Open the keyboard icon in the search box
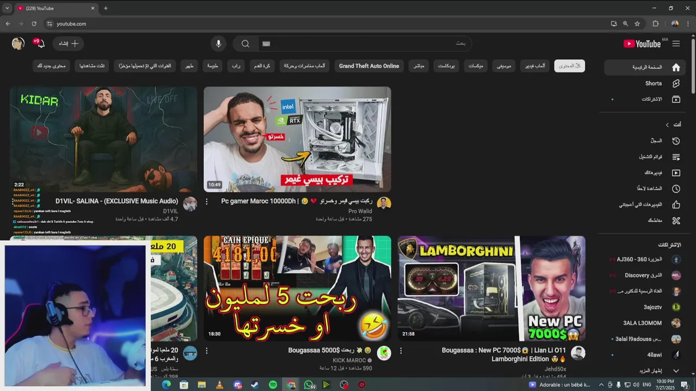 point(266,43)
